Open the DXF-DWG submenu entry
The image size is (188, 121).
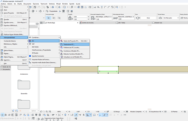tap(44, 47)
